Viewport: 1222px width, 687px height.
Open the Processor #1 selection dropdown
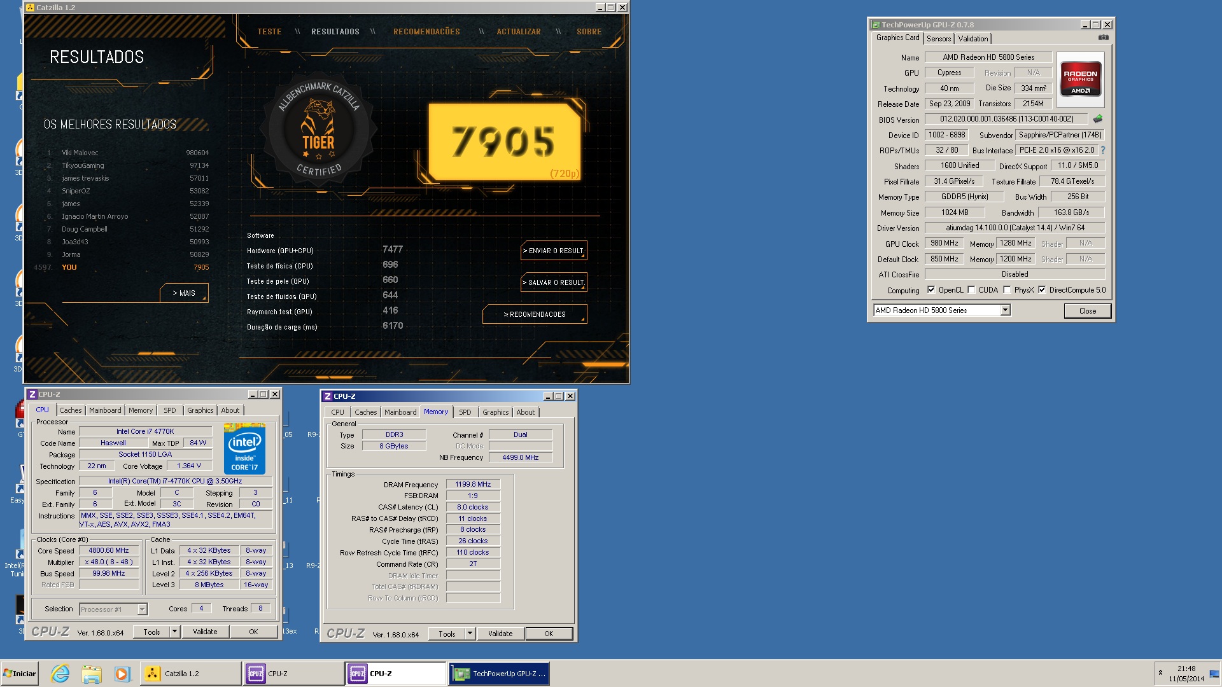point(142,609)
